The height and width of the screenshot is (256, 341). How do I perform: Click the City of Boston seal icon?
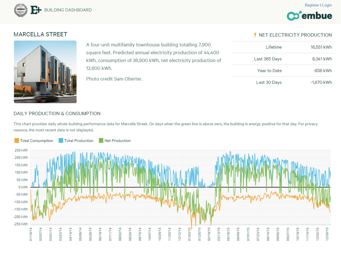[x=21, y=10]
